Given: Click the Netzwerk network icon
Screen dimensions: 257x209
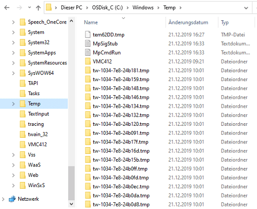Looking at the screenshot, I should [x=12, y=199].
